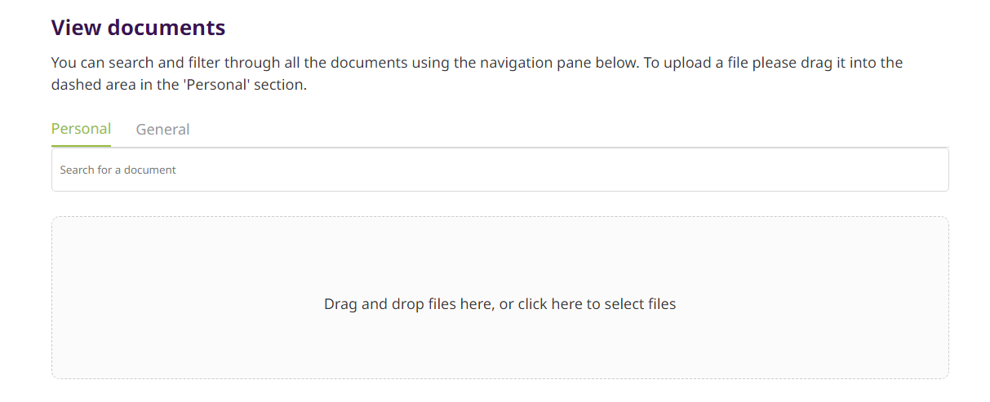The width and height of the screenshot is (990, 402).
Task: Place cursor in the document search box
Action: (499, 170)
